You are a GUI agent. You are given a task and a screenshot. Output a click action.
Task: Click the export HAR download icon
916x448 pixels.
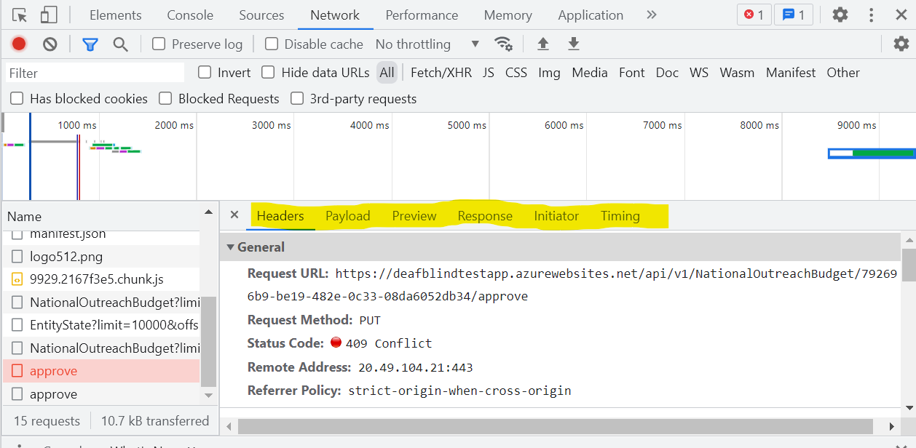coord(574,44)
